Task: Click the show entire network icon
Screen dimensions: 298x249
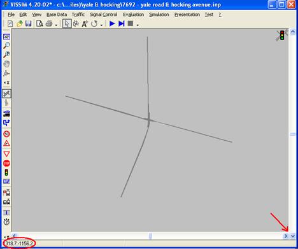Action: point(6,37)
